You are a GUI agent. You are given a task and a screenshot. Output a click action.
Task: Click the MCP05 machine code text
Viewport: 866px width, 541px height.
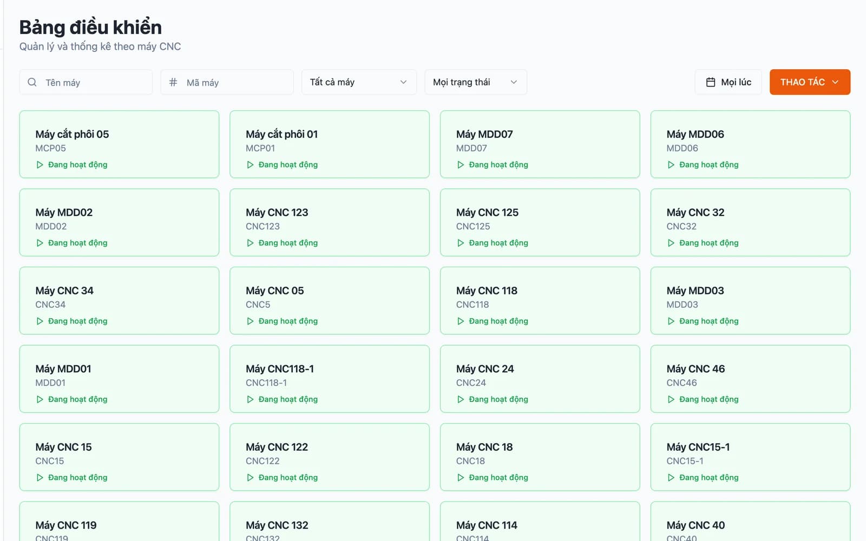(50, 148)
